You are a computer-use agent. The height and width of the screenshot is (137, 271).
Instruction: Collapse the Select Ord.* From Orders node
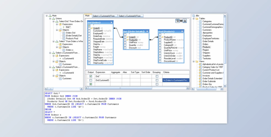point(53,21)
